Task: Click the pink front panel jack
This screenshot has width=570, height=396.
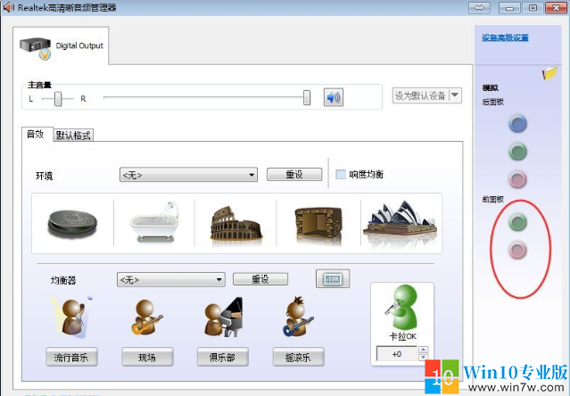Action: pos(517,250)
